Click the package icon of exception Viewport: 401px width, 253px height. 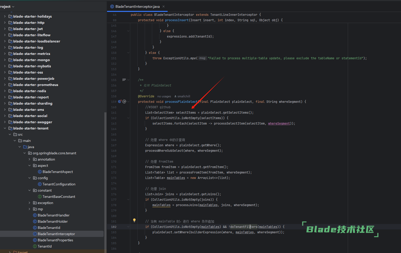(35, 203)
